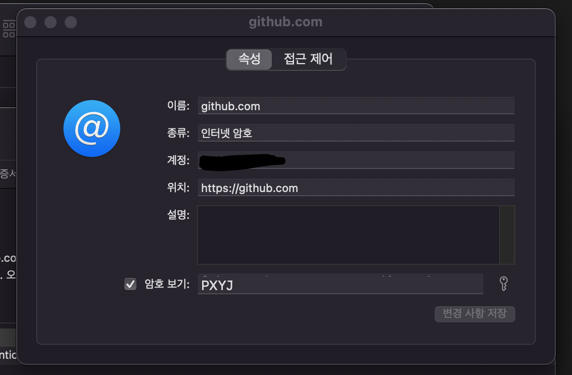Close the github.com window

click(x=30, y=22)
